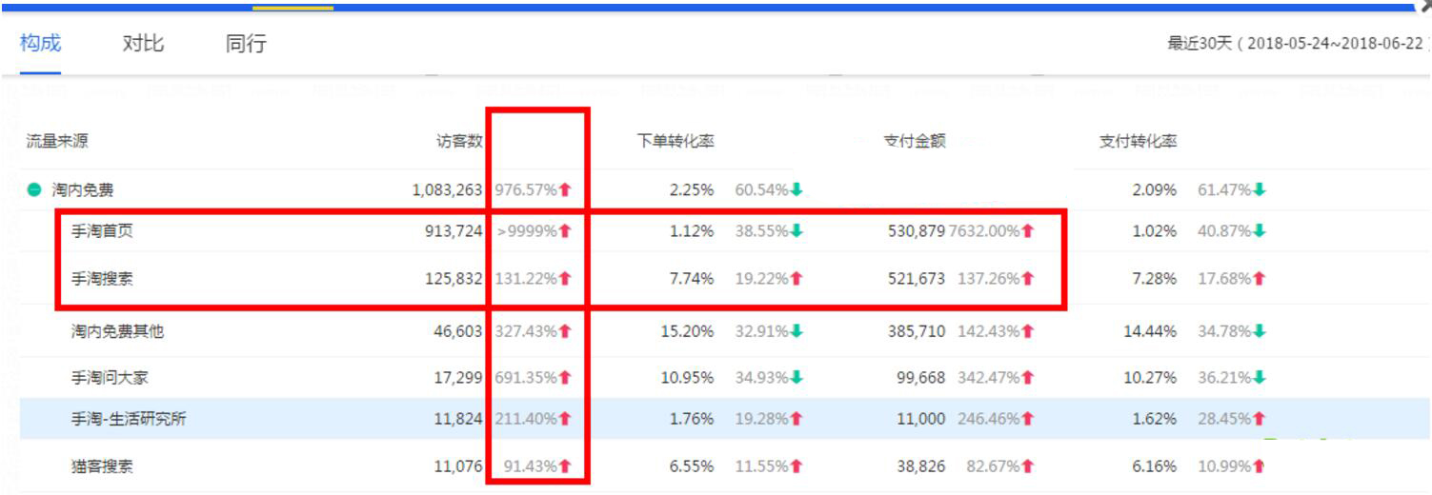Viewport: 1432px width, 495px height.
Task: Click the up arrow next to 7632.00%
Action: coord(1028,231)
